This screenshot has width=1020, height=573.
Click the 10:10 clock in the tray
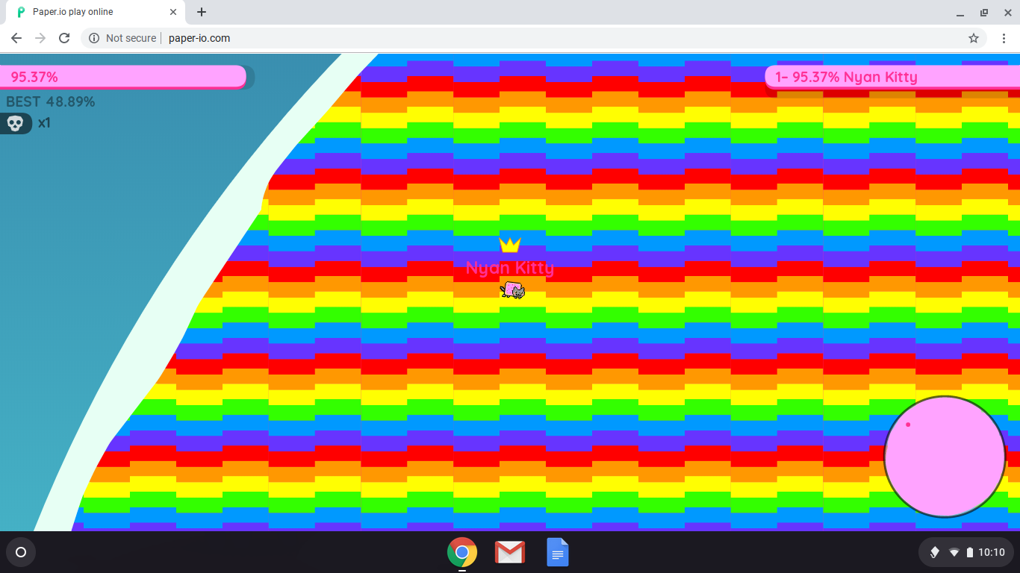click(x=992, y=552)
